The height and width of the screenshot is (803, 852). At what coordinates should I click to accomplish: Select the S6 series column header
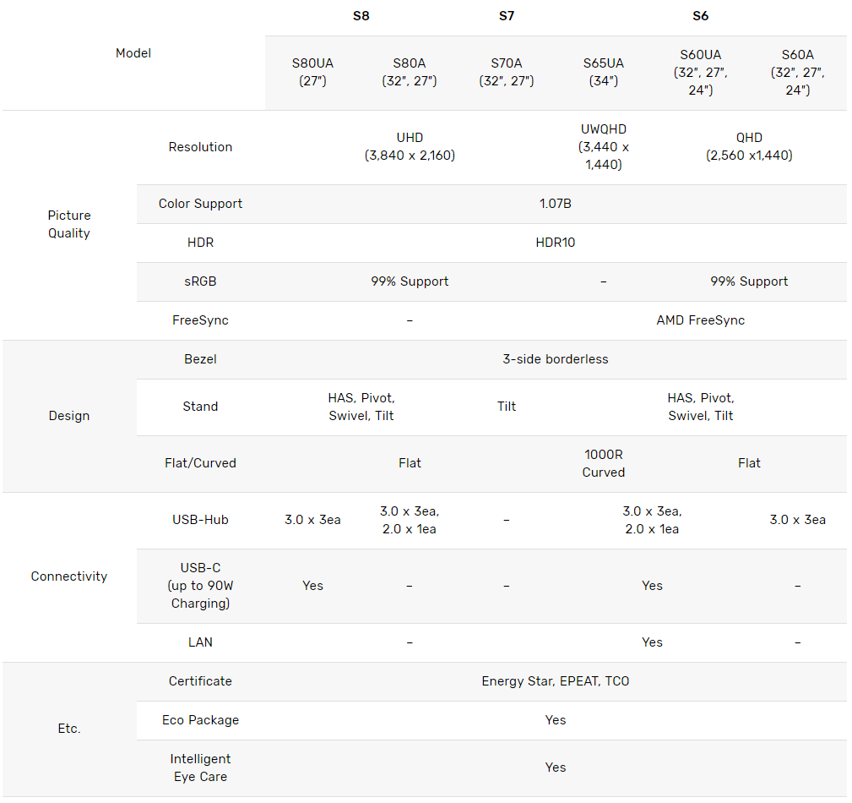[x=700, y=16]
